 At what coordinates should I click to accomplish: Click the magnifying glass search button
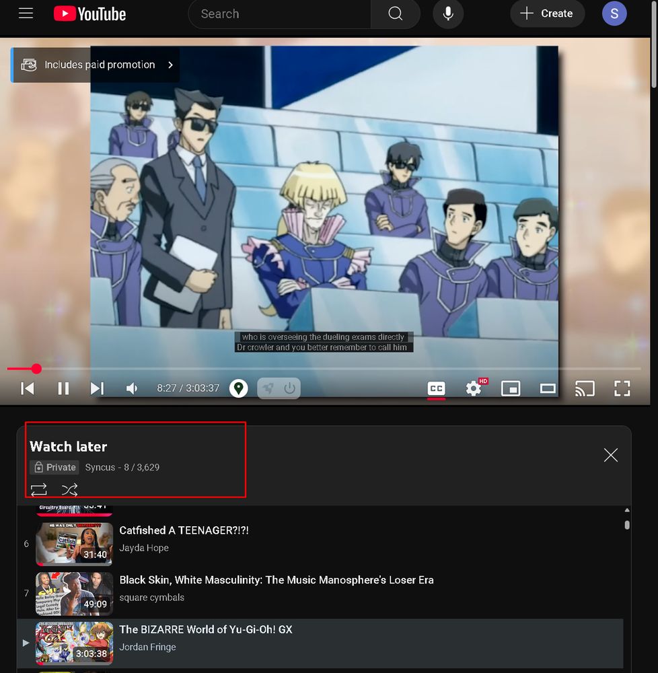(395, 13)
